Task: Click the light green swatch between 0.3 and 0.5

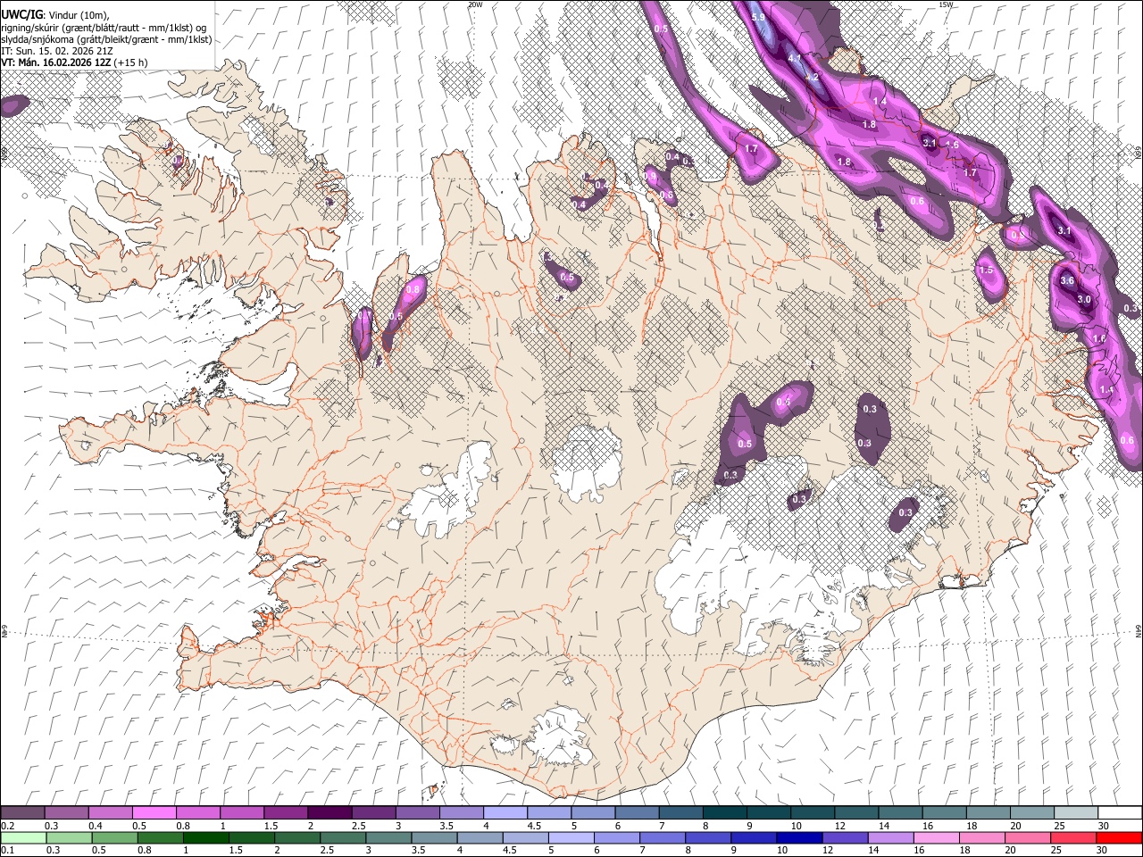Action: 69,837
